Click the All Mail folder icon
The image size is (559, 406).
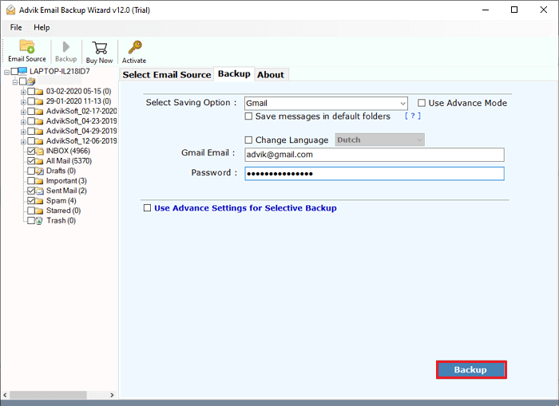[x=40, y=161]
